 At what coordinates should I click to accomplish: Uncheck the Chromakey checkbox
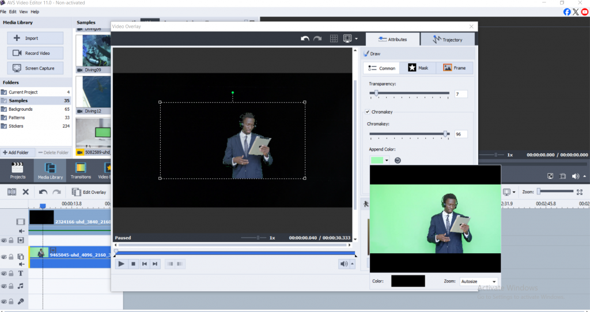pyautogui.click(x=368, y=112)
